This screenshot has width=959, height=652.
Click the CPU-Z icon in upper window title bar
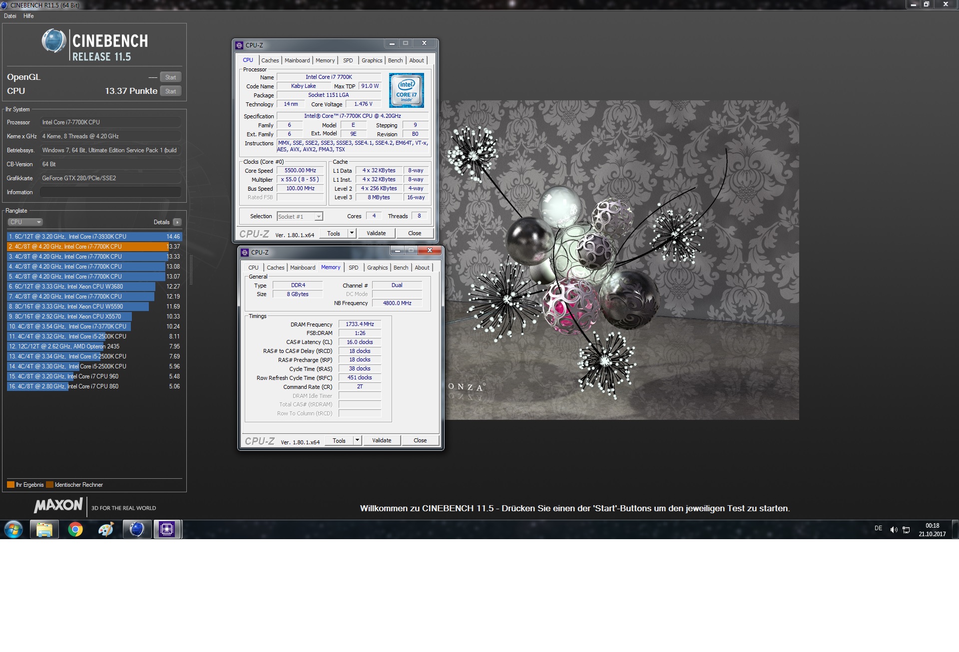click(x=239, y=45)
